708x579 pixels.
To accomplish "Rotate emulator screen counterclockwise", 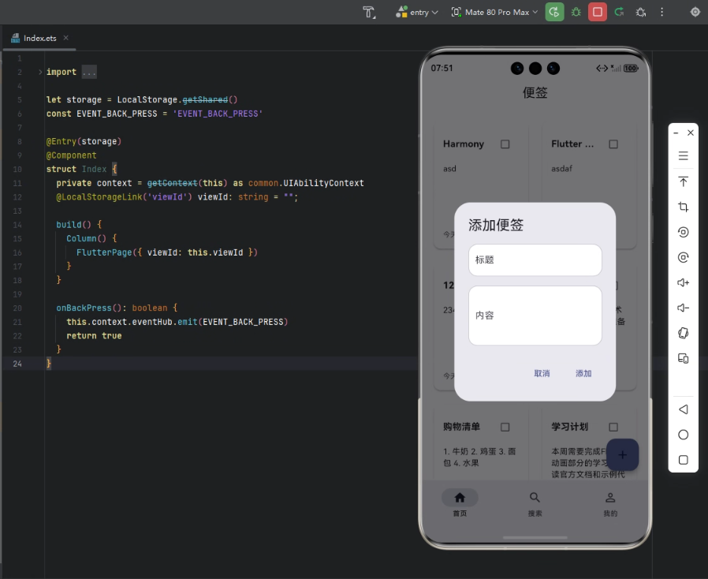I will pos(684,232).
